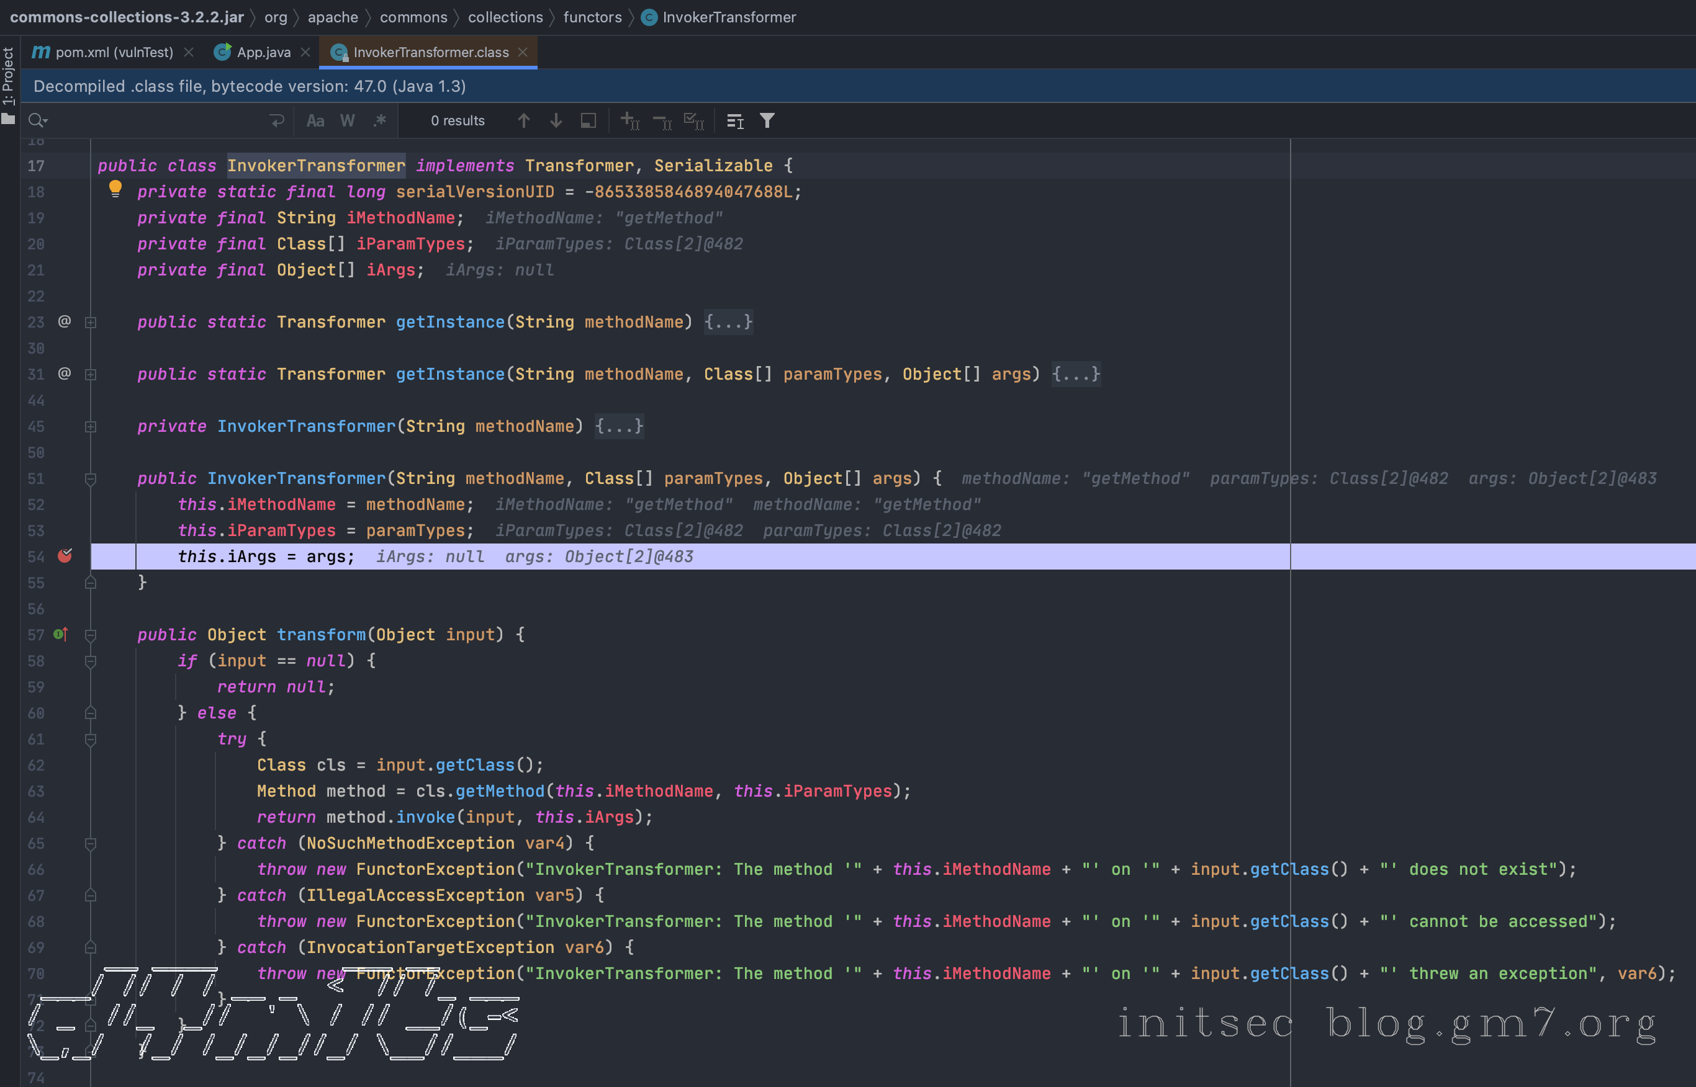Open search history magnifier dropdown
The image size is (1696, 1087).
tap(37, 121)
